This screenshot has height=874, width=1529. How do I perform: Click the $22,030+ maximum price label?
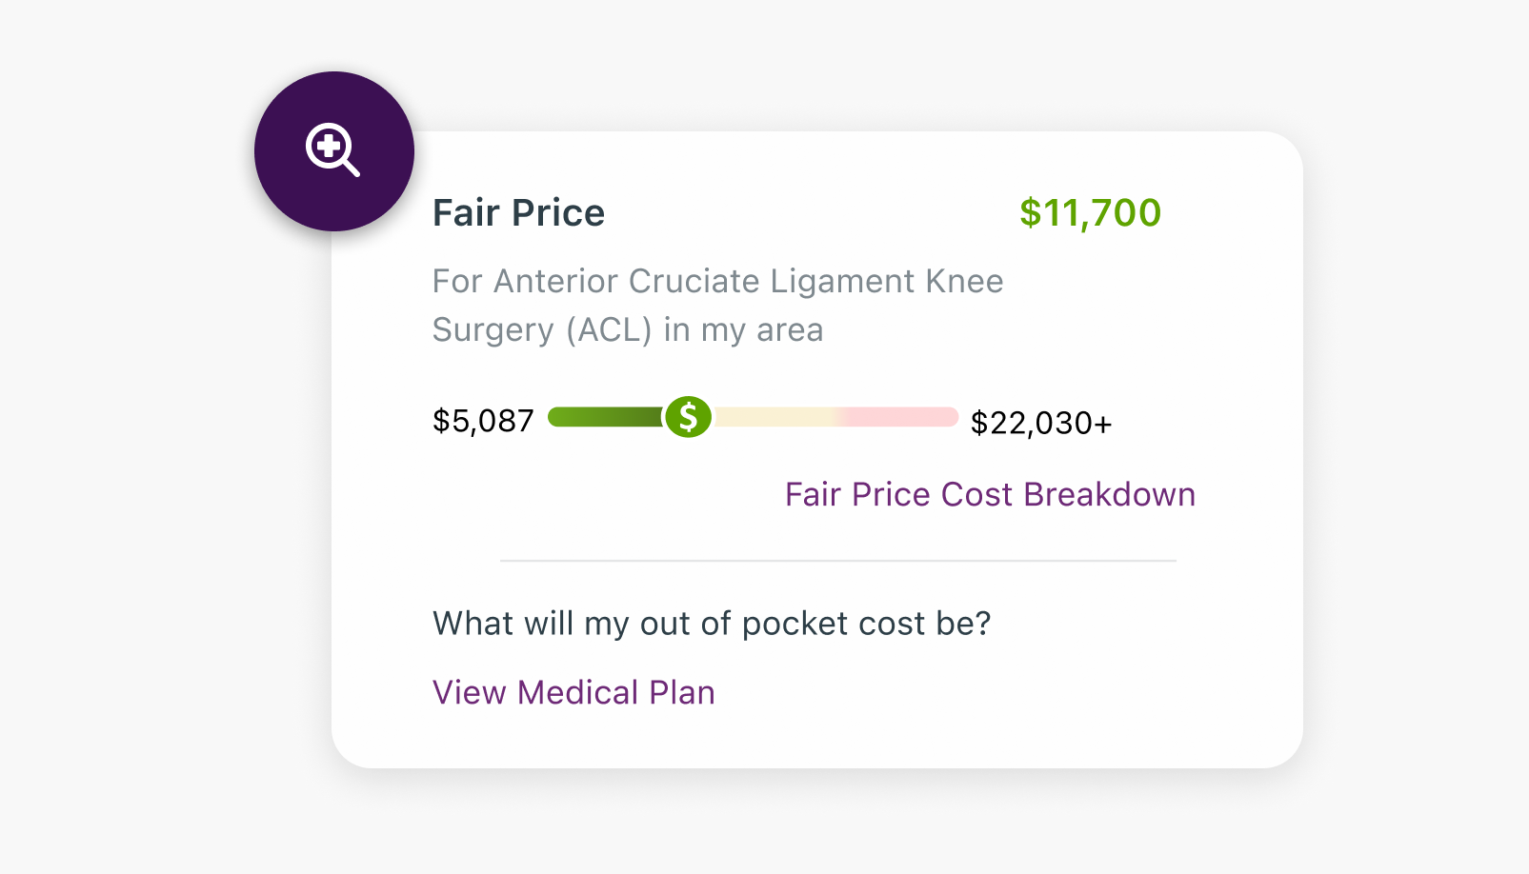1040,423
